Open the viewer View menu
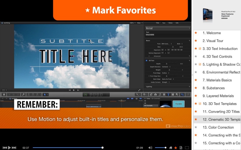The height and width of the screenshot is (150, 241). click(x=139, y=23)
